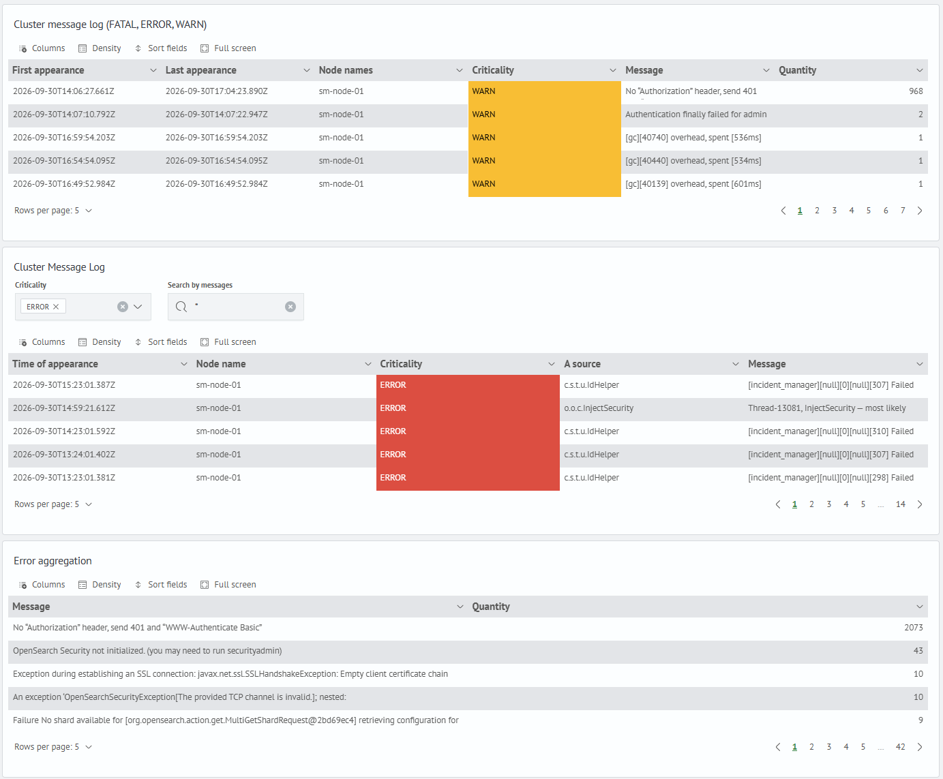Select SSLHandshakeException error message row
This screenshot has width=943, height=779.
click(x=468, y=674)
